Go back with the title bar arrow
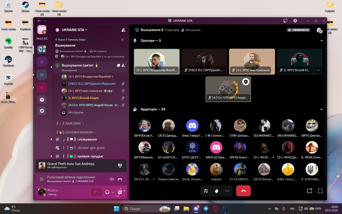 tap(39, 21)
